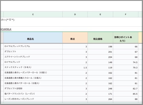Select efficiency 81 in レーズンバターロール row

click(x=126, y=73)
